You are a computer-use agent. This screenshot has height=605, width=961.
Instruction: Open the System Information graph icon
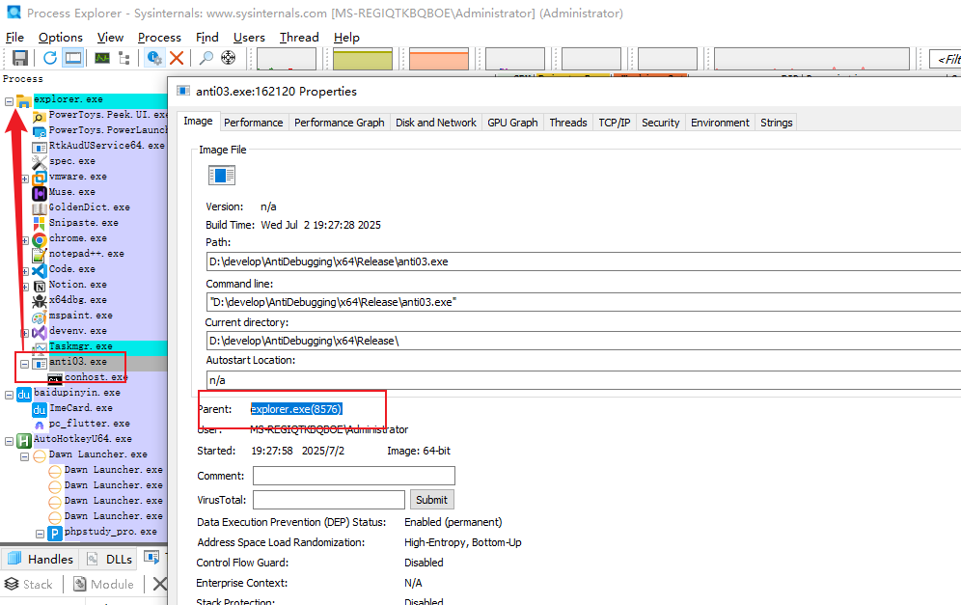[101, 59]
